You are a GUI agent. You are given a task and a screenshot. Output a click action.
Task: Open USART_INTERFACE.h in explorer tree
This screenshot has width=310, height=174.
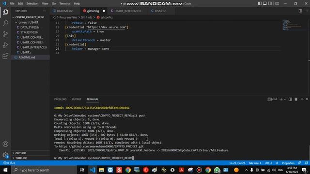pos(30,47)
